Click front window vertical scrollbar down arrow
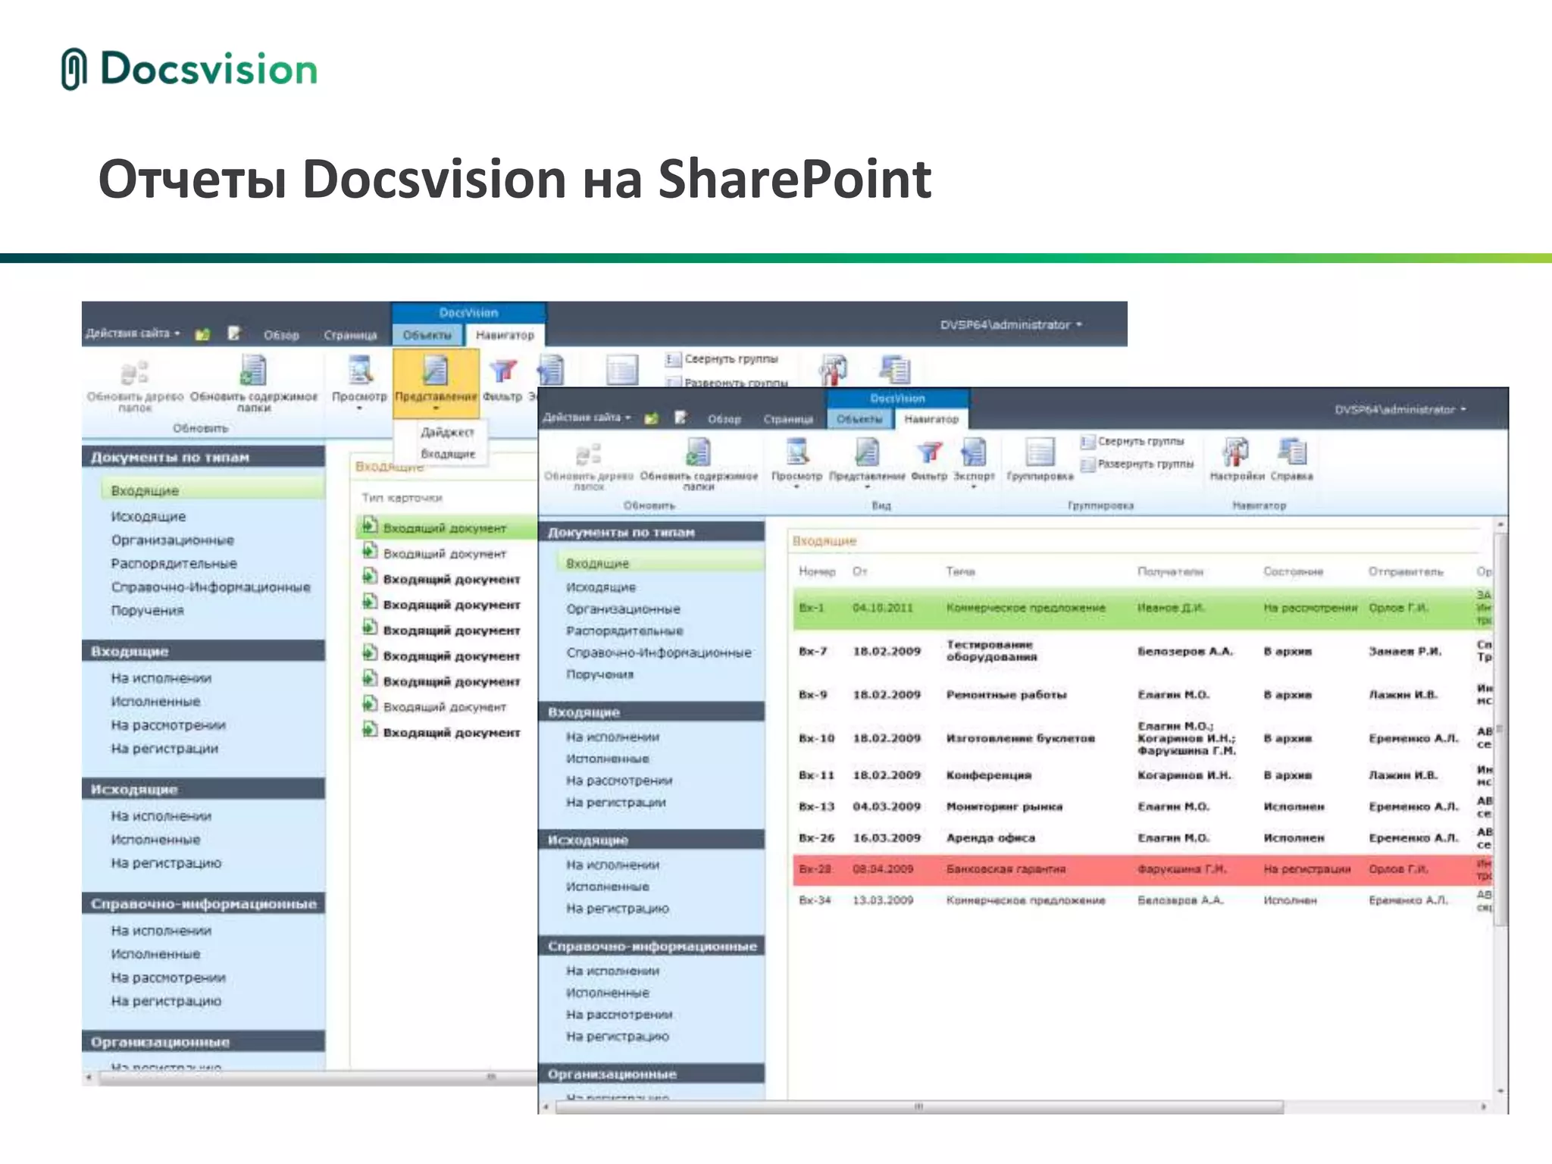Viewport: 1552px width, 1164px height. (1500, 1092)
